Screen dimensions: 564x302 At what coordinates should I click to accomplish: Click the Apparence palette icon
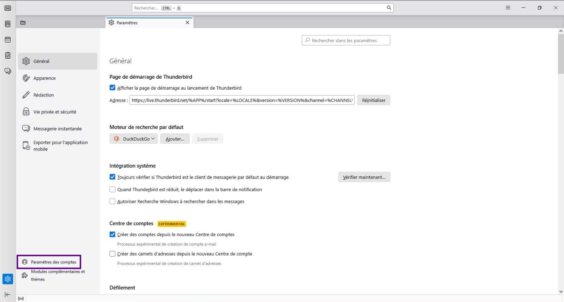pyautogui.click(x=26, y=78)
